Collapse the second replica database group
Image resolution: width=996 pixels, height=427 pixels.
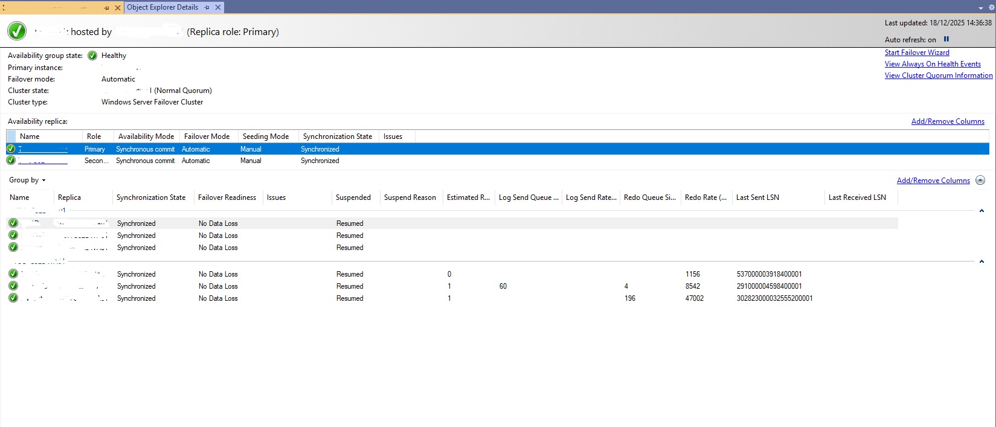982,262
